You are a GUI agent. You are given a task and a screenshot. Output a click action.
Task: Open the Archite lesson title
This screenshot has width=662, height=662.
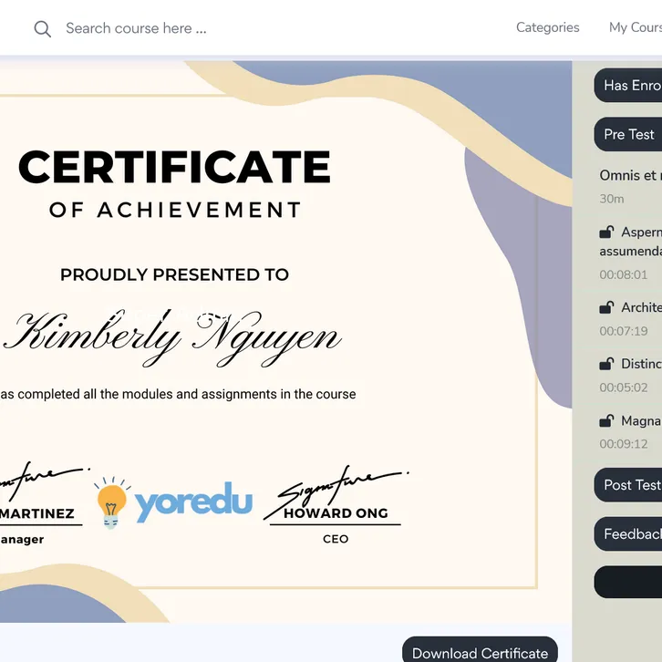pyautogui.click(x=641, y=307)
